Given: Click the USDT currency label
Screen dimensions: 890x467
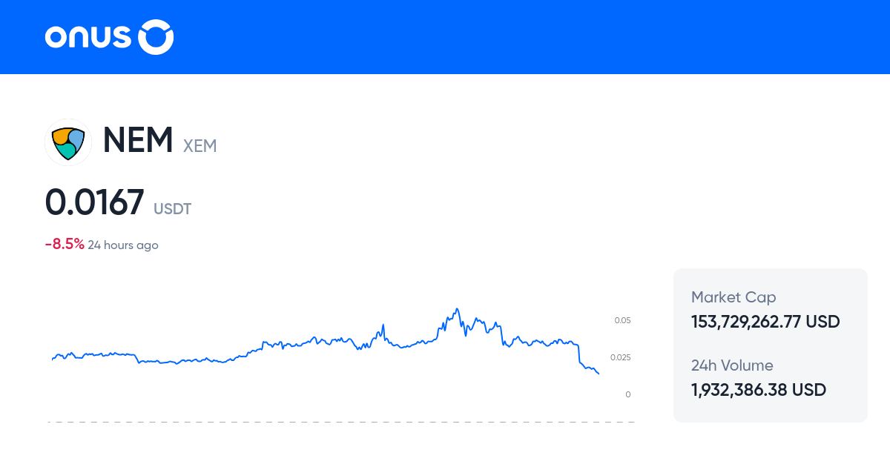Looking at the screenshot, I should (172, 209).
